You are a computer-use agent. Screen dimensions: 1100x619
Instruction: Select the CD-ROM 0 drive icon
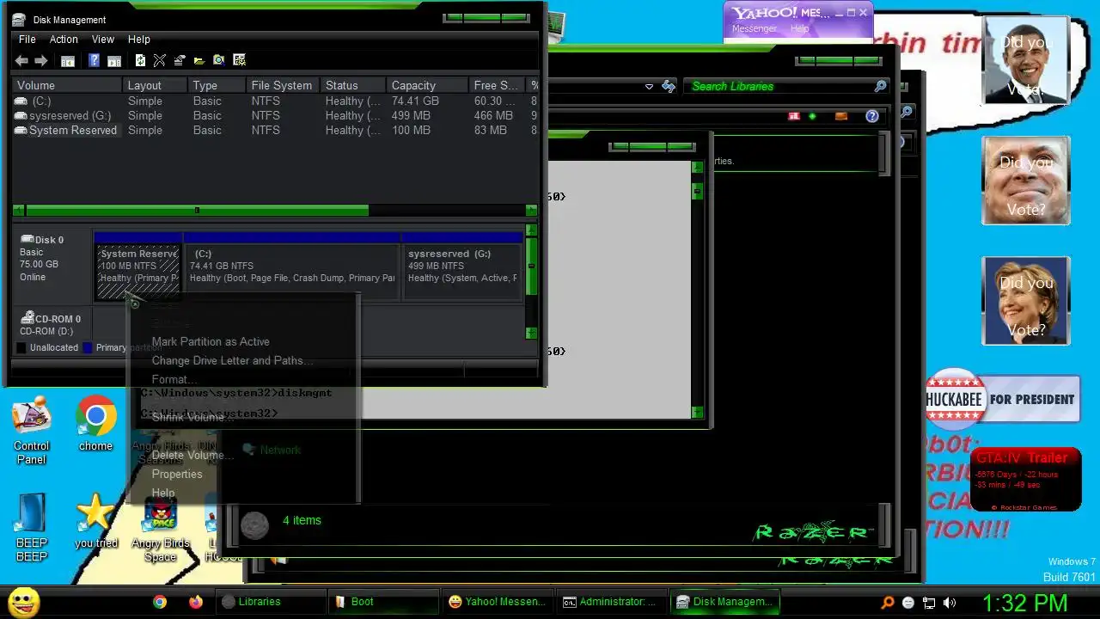click(x=27, y=318)
